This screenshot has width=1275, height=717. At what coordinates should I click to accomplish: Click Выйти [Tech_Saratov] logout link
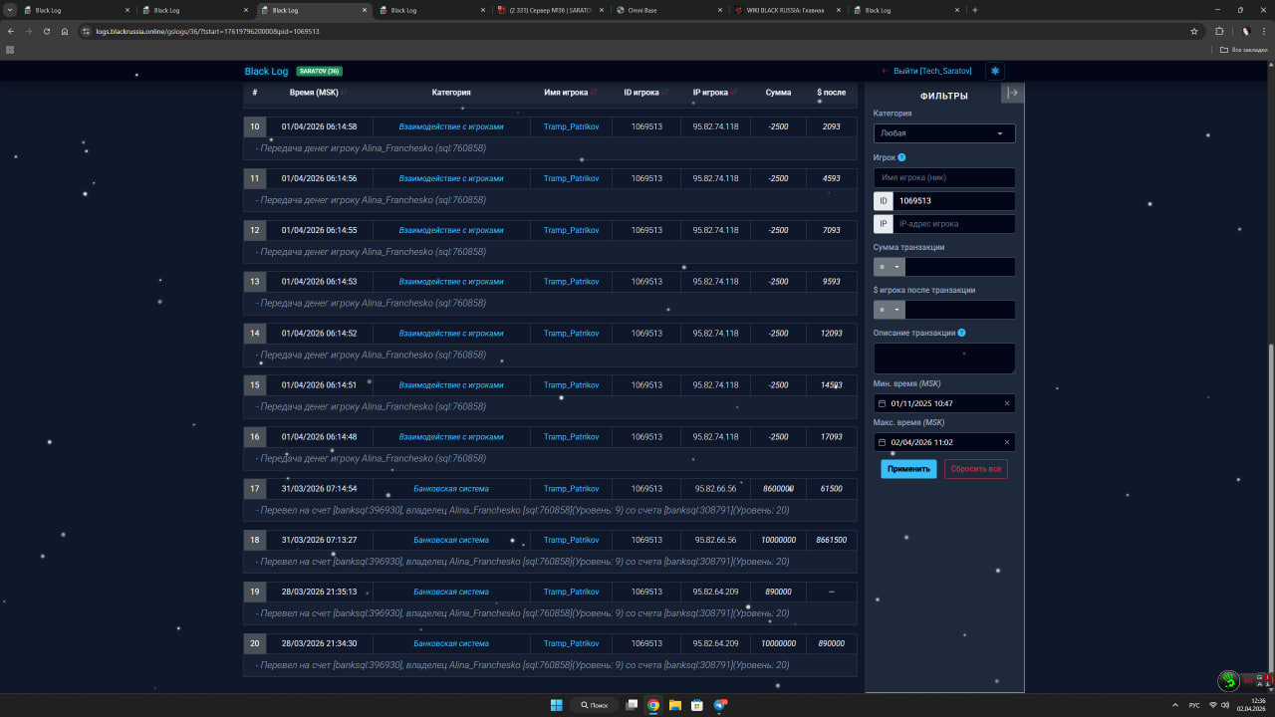click(926, 72)
